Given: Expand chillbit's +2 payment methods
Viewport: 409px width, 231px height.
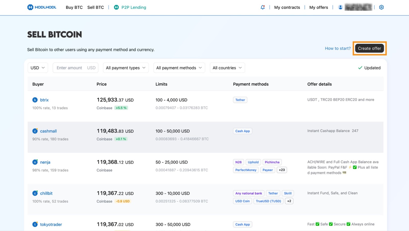Looking at the screenshot, I should tap(289, 201).
